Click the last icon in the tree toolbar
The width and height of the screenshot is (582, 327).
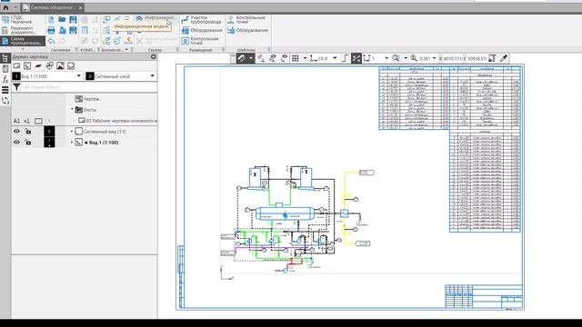(71, 66)
